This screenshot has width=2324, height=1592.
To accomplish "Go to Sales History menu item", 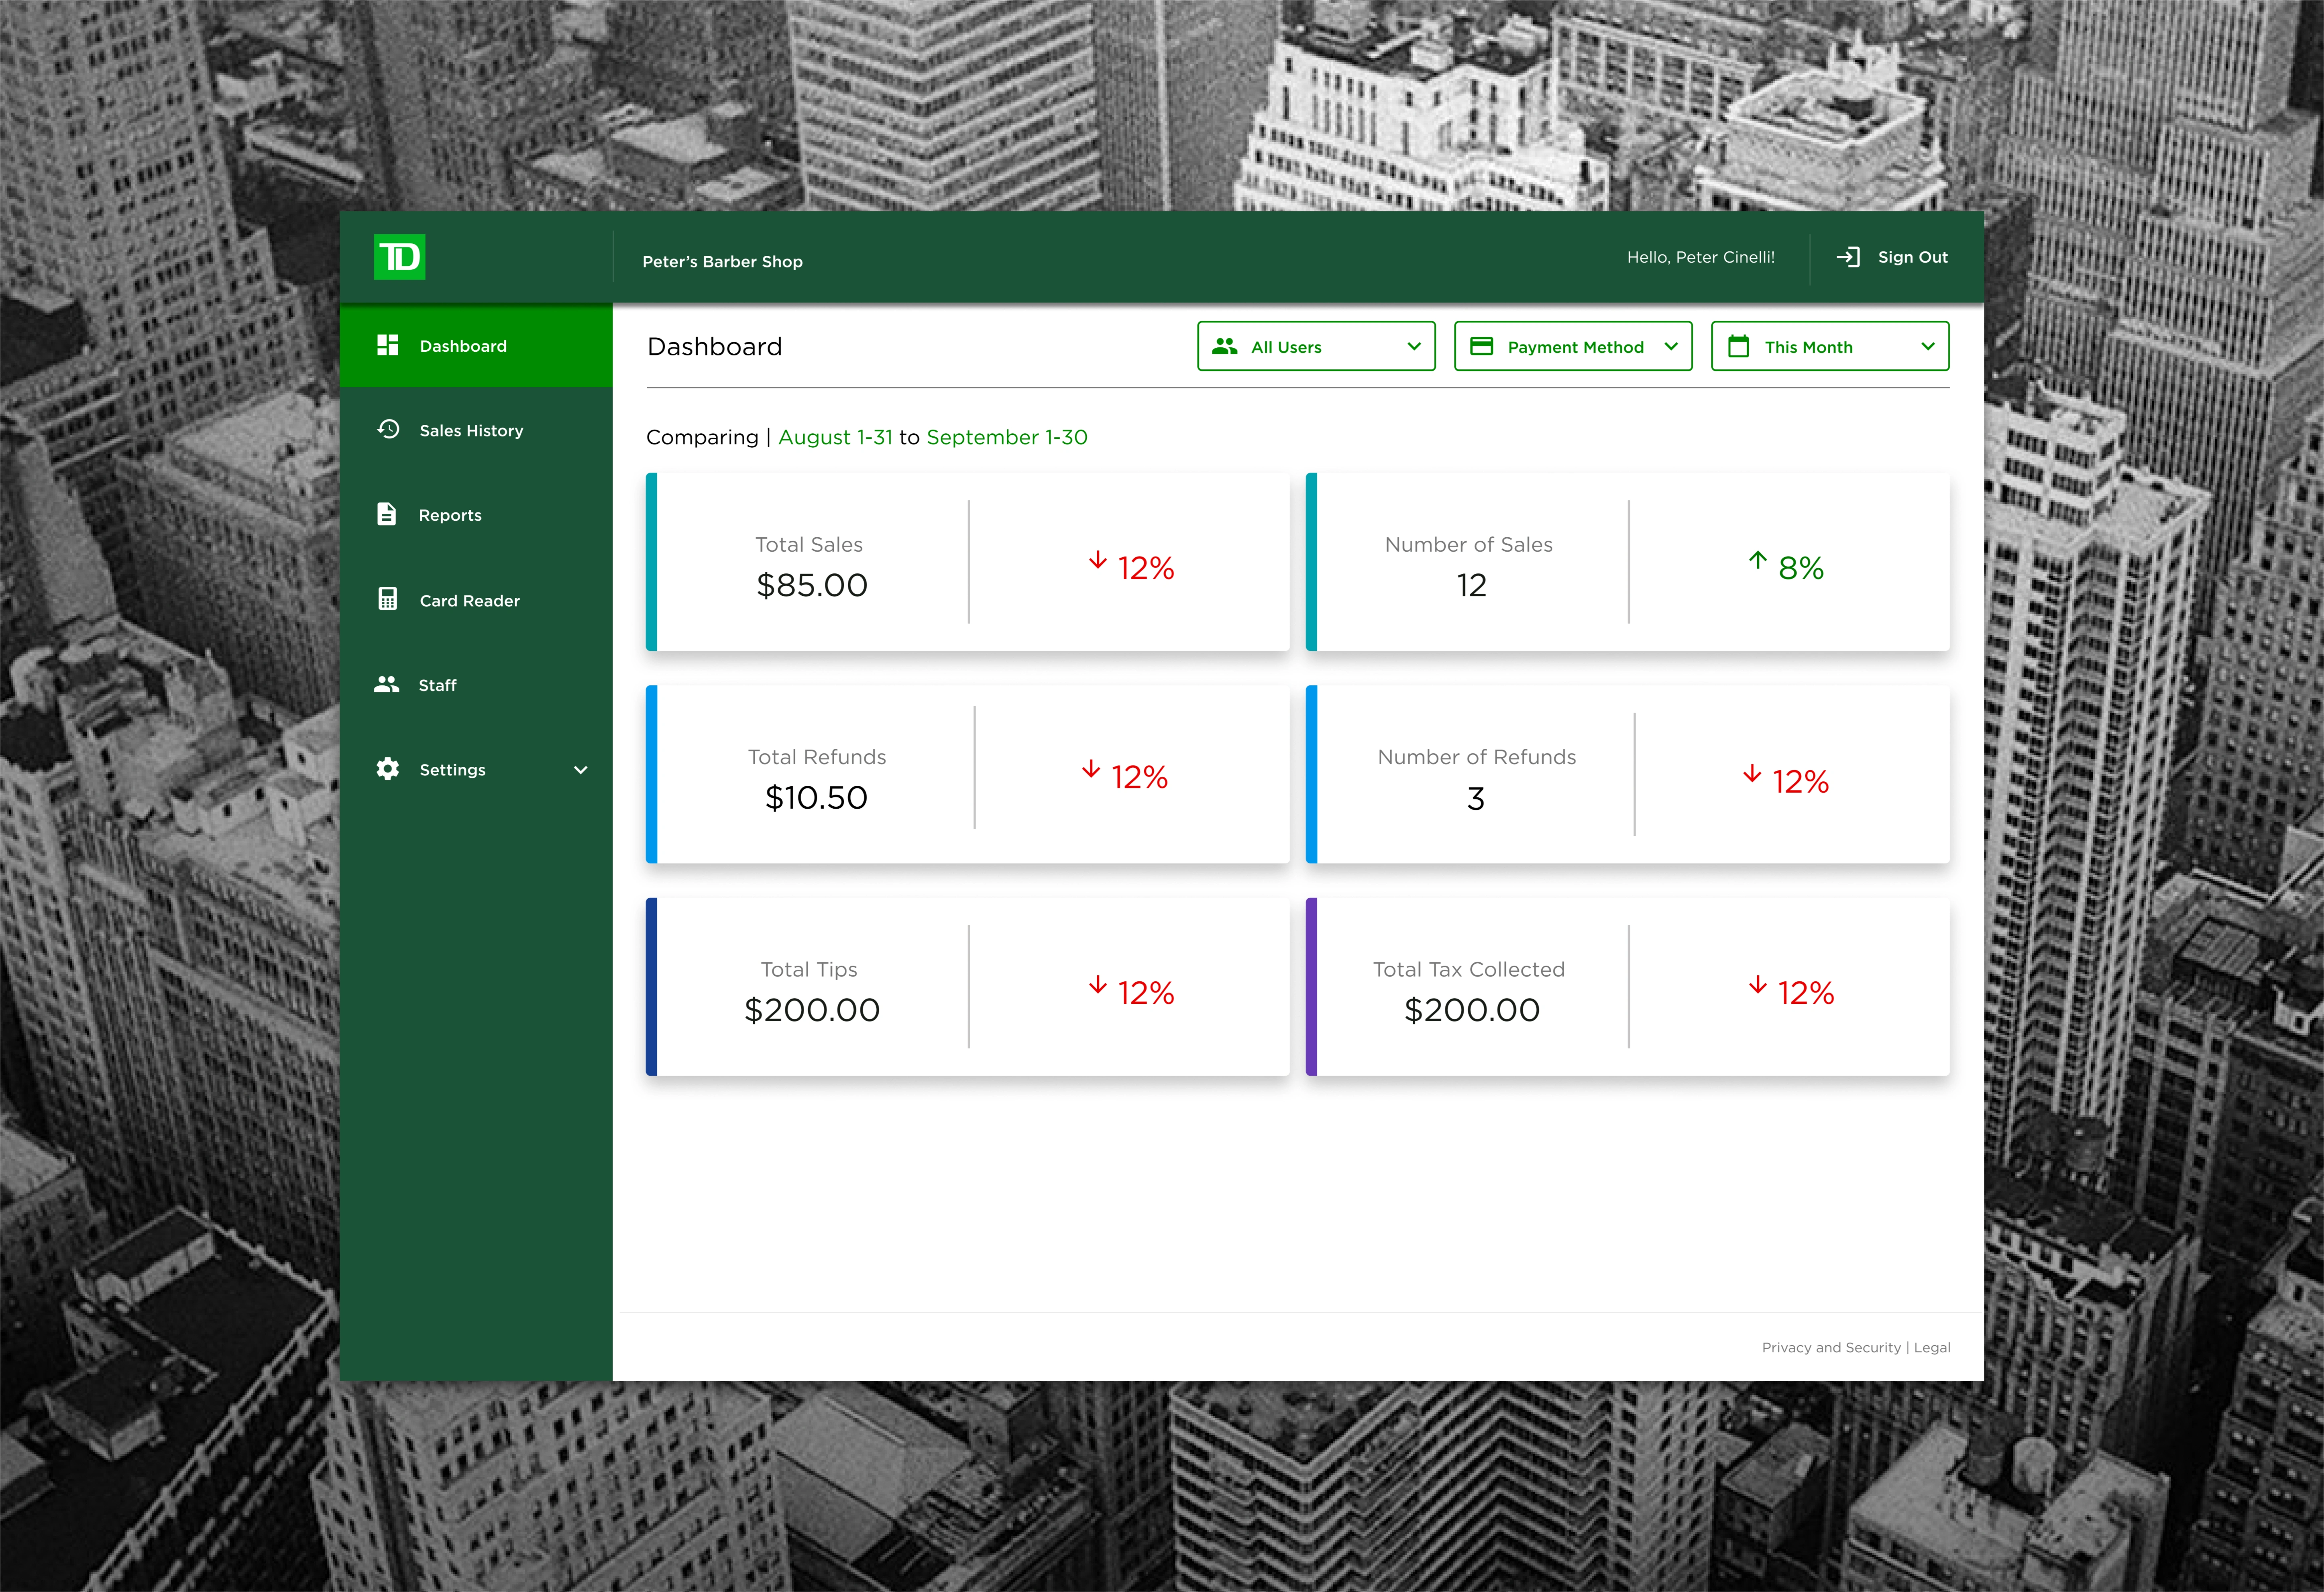I will click(x=471, y=431).
